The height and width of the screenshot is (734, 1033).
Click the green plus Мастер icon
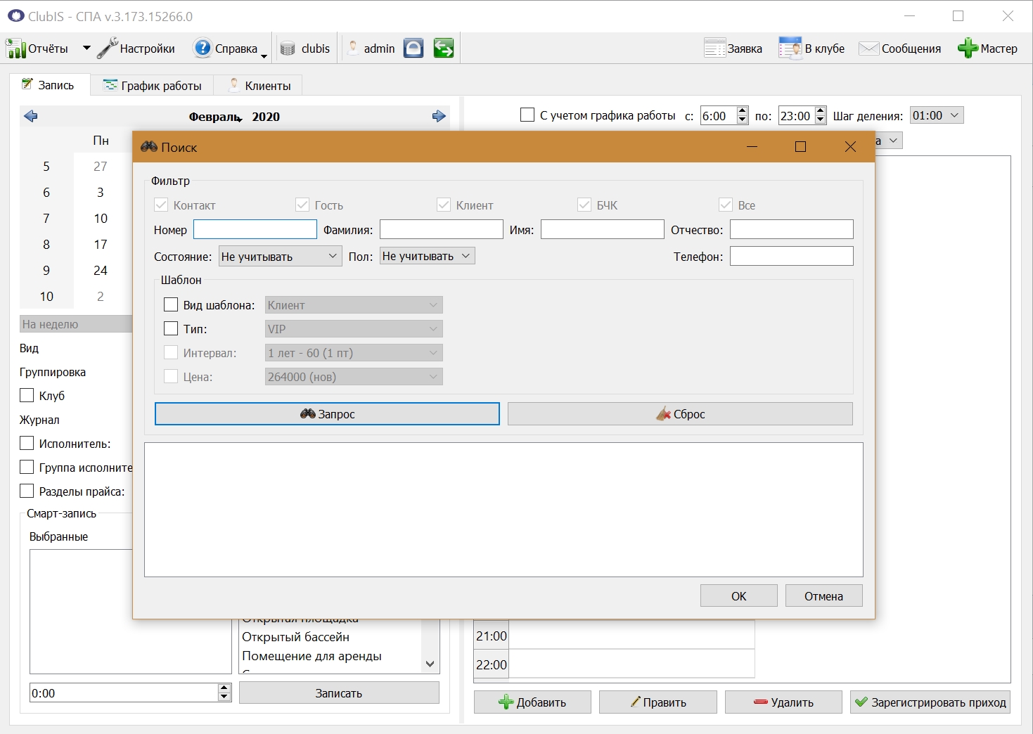(968, 48)
